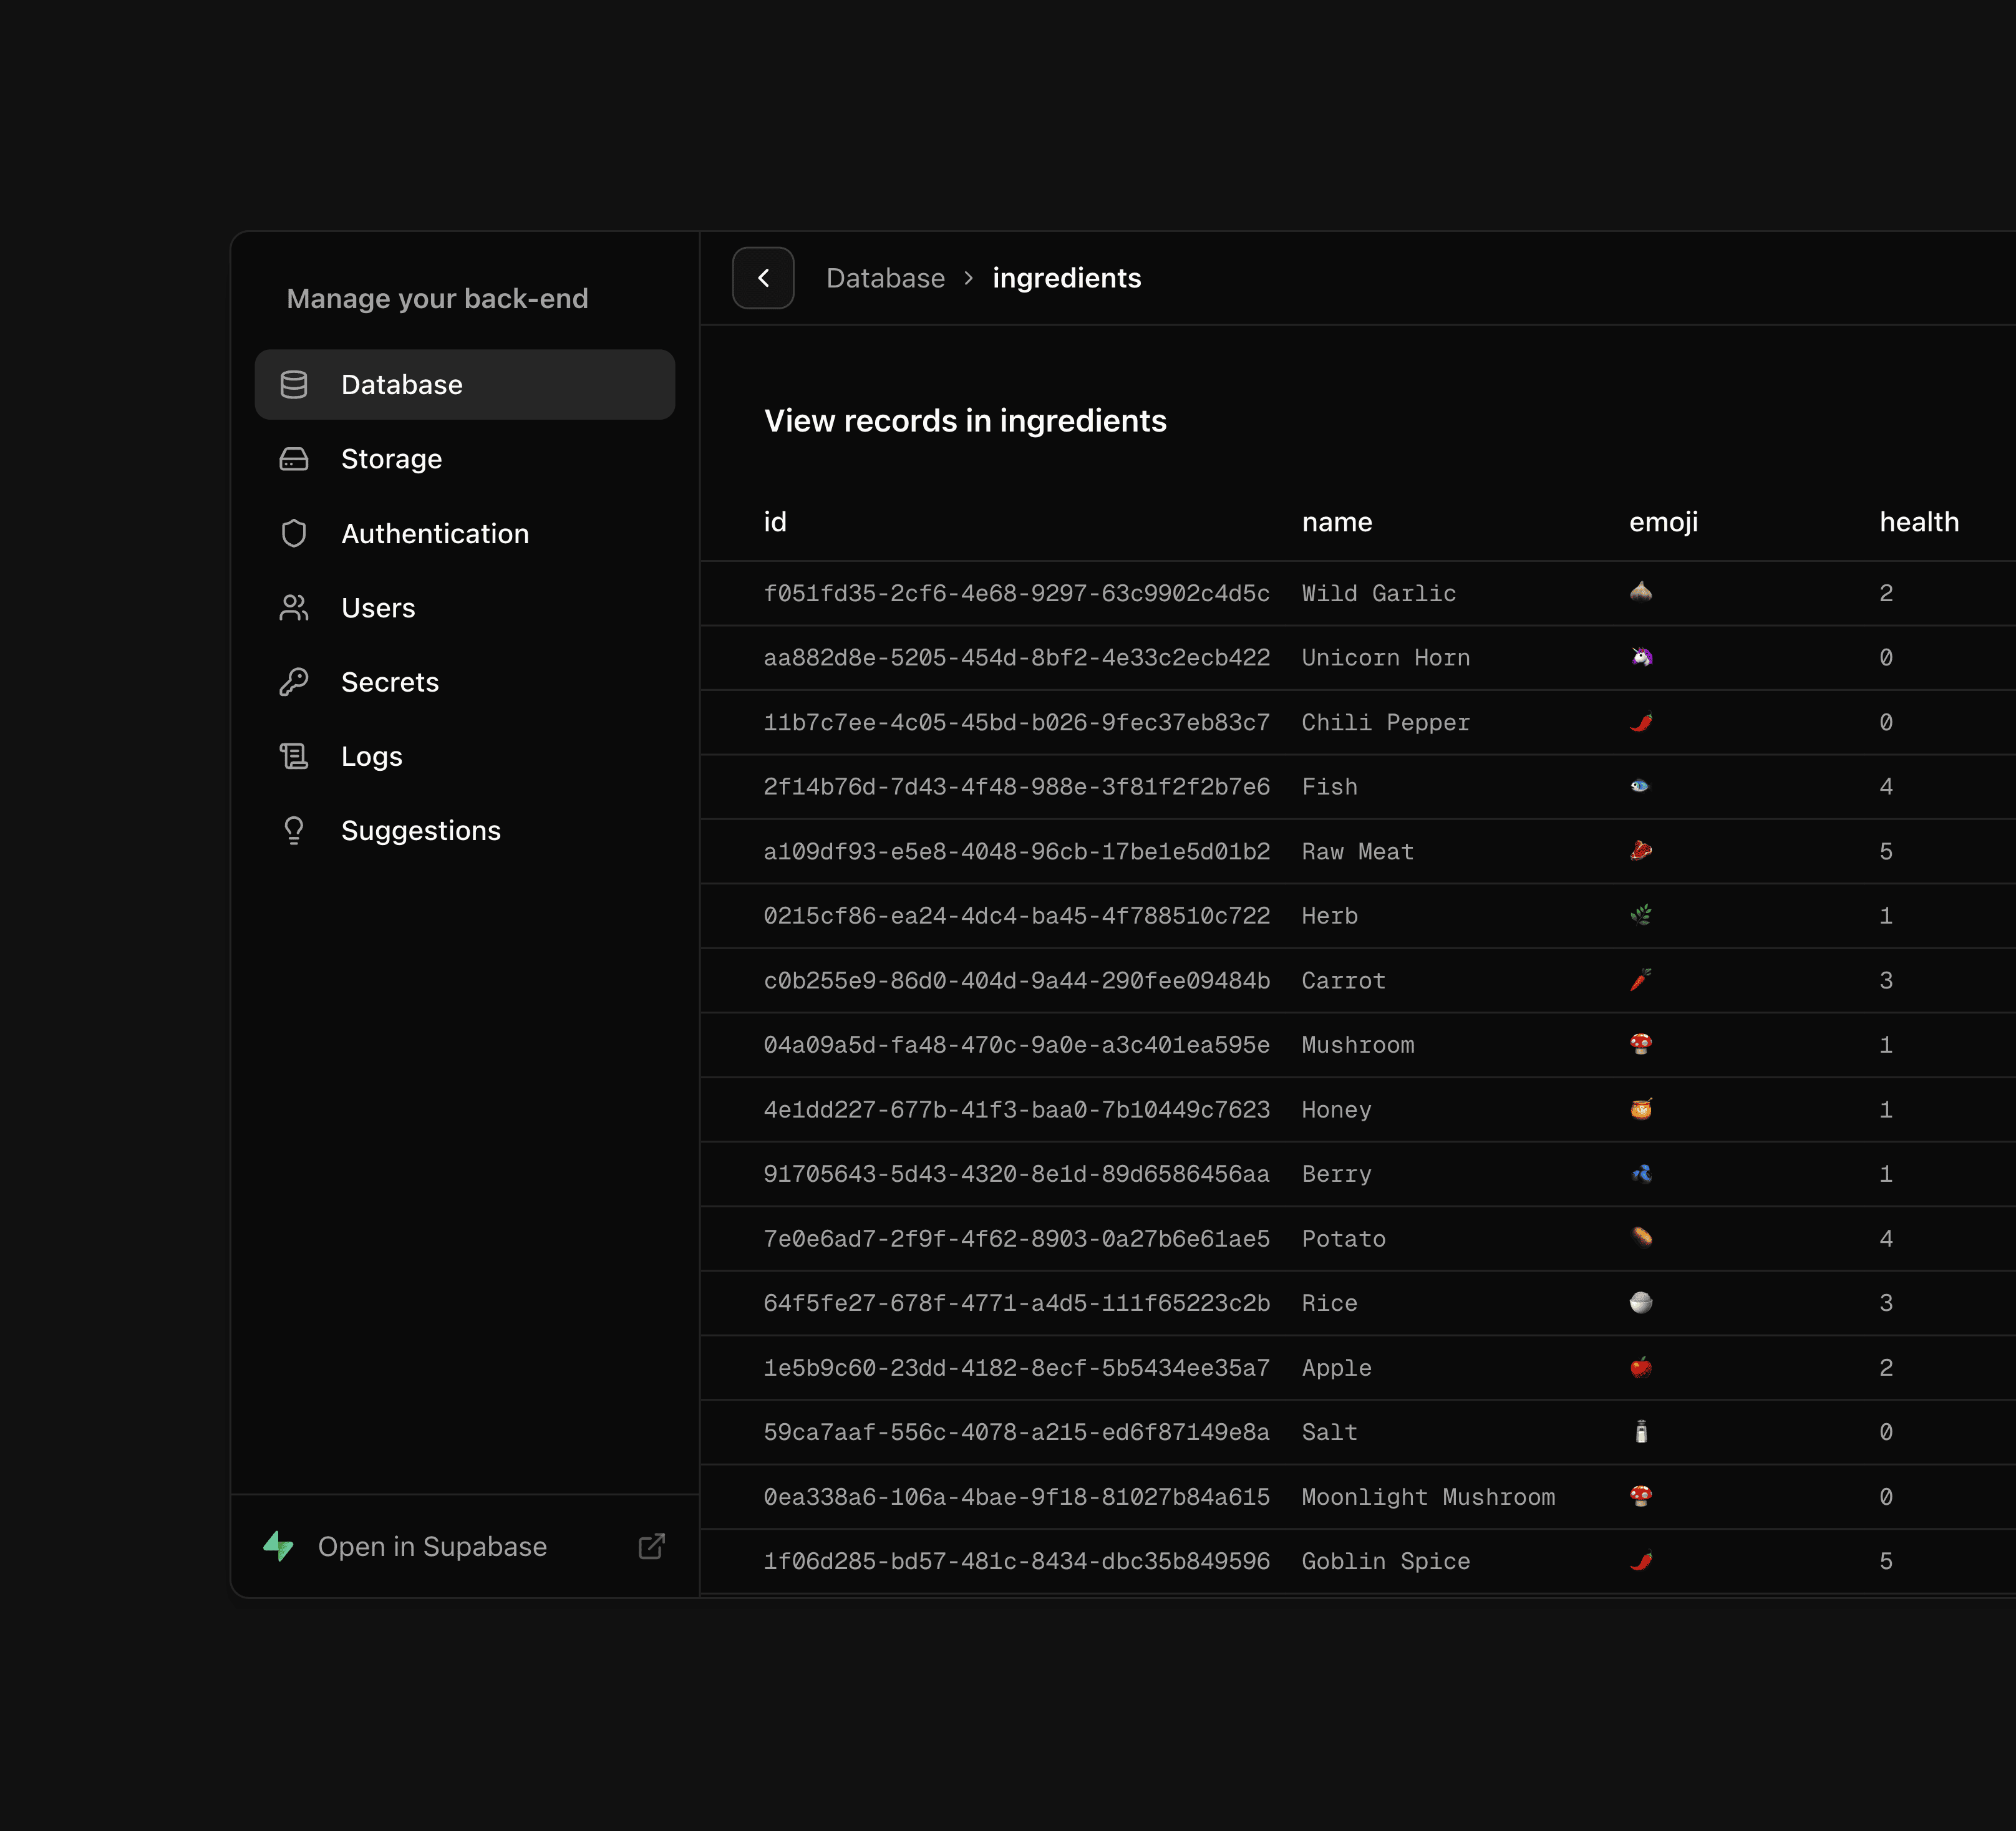
Task: Click the name column header
Action: [1337, 522]
